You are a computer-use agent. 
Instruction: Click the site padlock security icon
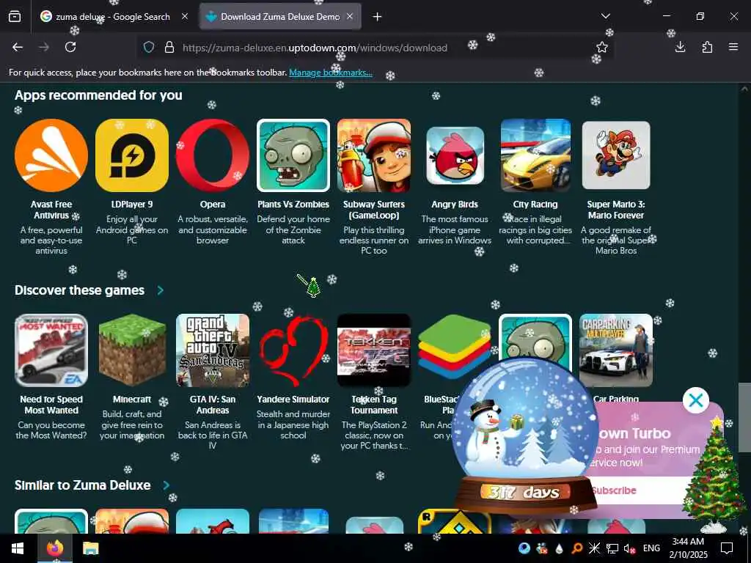click(x=169, y=47)
